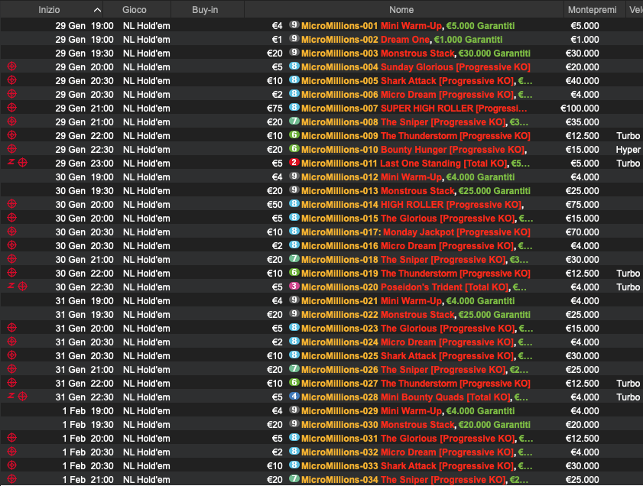Image resolution: width=643 pixels, height=486 pixels.
Task: Click the target icon for MicroMillions-034 The Sniper
Action: pyautogui.click(x=12, y=479)
